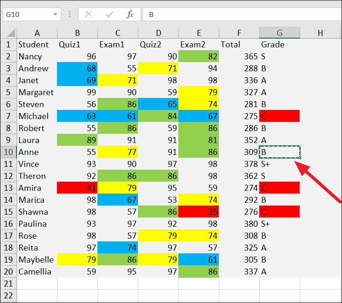Select the Andrew name cell
This screenshot has width=342, height=303.
(x=37, y=69)
